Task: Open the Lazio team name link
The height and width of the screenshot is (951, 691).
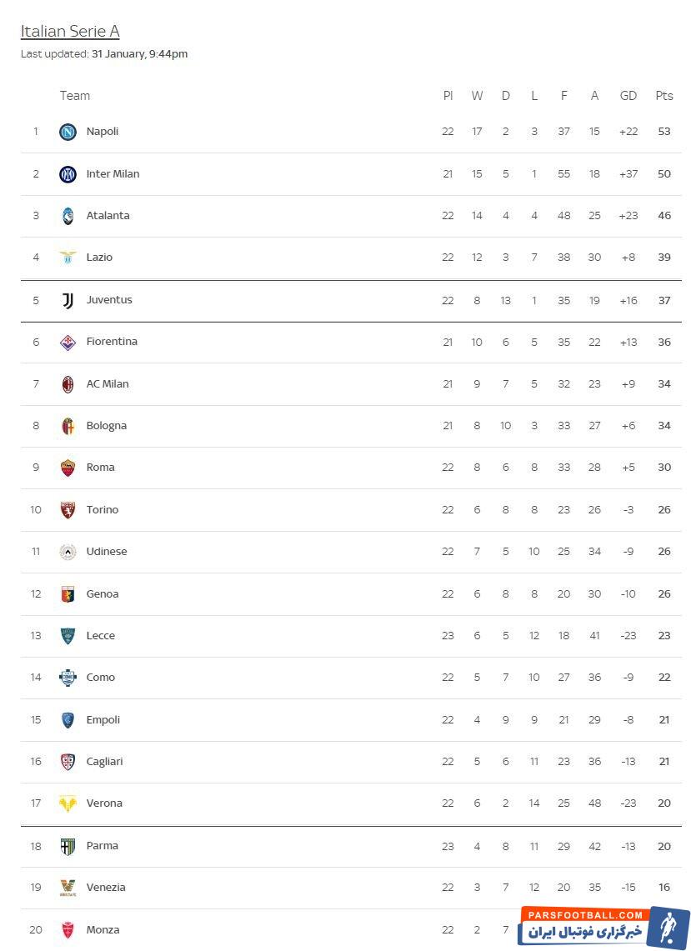Action: coord(99,258)
